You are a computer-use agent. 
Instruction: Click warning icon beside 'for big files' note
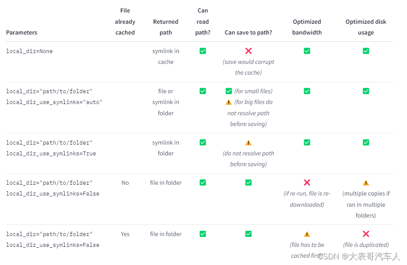click(x=229, y=102)
